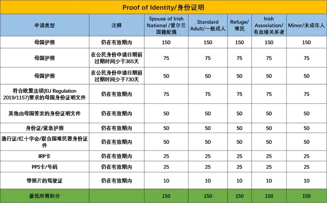This screenshot has height=203, width=327.
Task: Click the 'Proof of Identity/身份证明' title
Action: click(163, 7)
